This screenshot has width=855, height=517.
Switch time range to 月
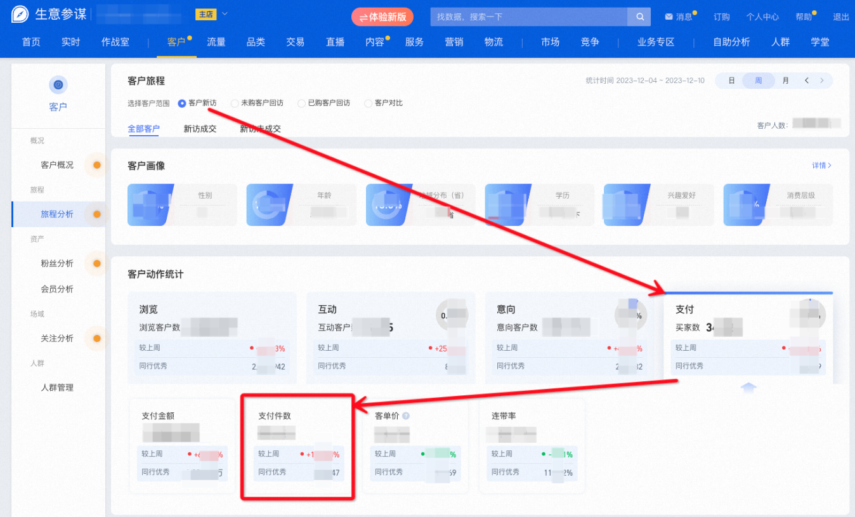(x=786, y=81)
